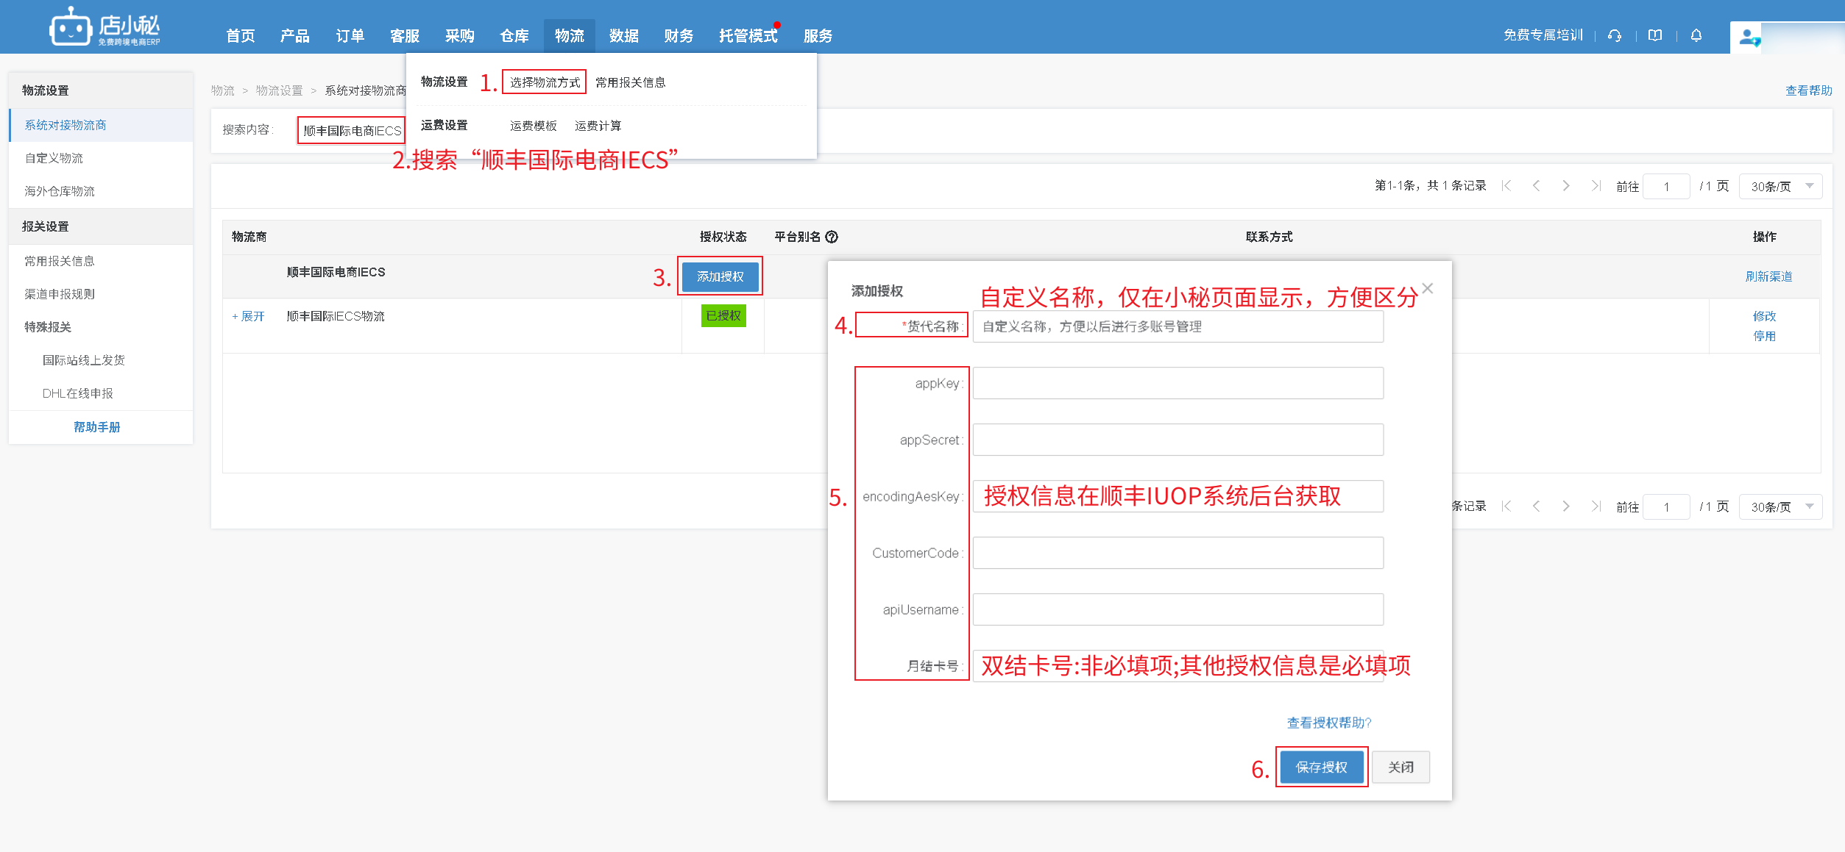This screenshot has height=852, width=1845.
Task: Click the 货代名称 input field
Action: tap(1178, 326)
